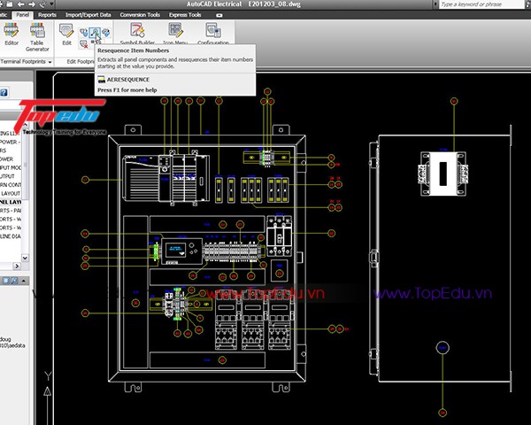Switch to the Reports ribbon tab
This screenshot has height=425, width=531.
pyautogui.click(x=47, y=15)
